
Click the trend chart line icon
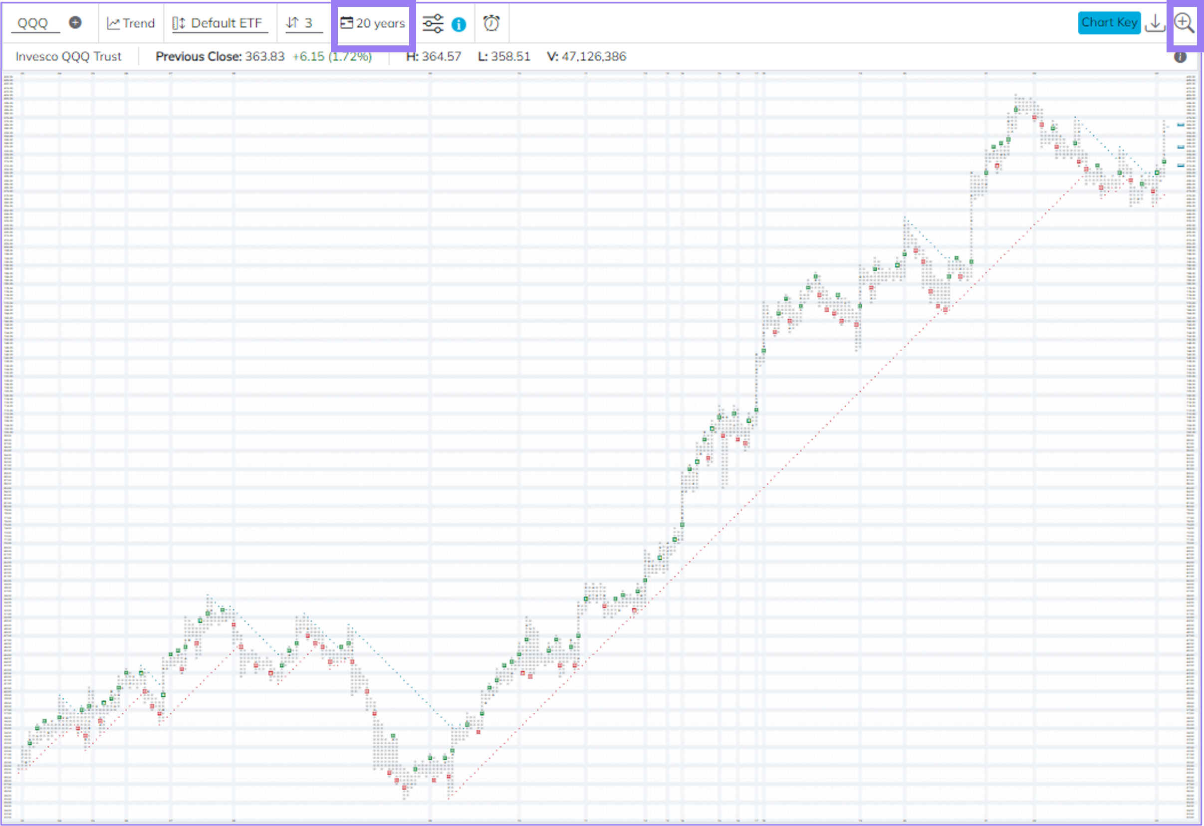[x=113, y=23]
